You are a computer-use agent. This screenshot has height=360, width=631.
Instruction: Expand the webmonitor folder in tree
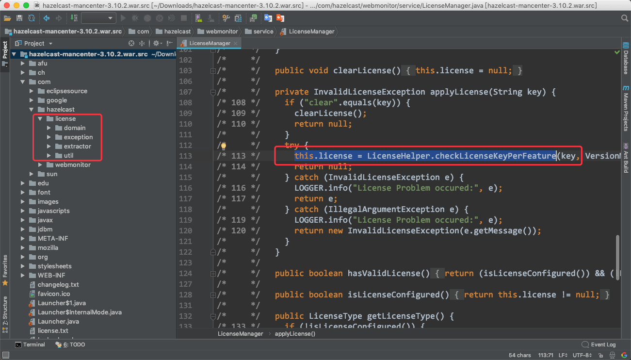(40, 164)
